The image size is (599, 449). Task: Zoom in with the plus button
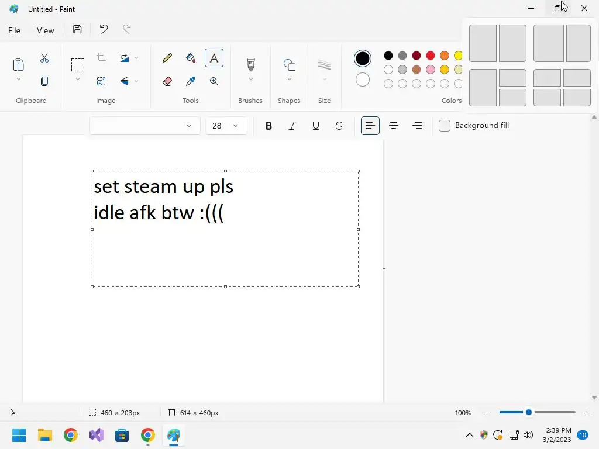pos(587,412)
